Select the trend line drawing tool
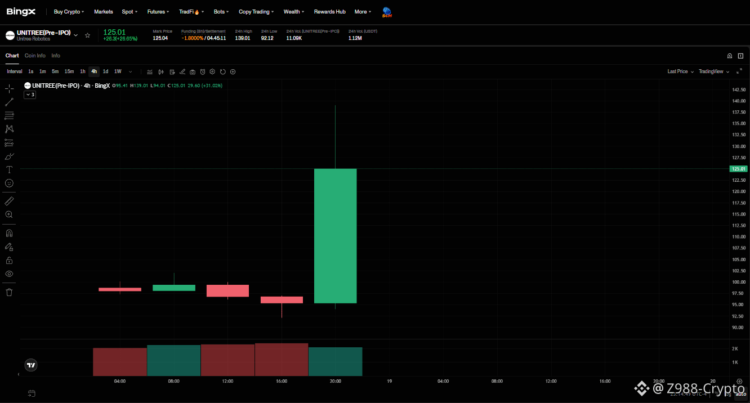Screen dimensions: 750x403 click(x=9, y=102)
